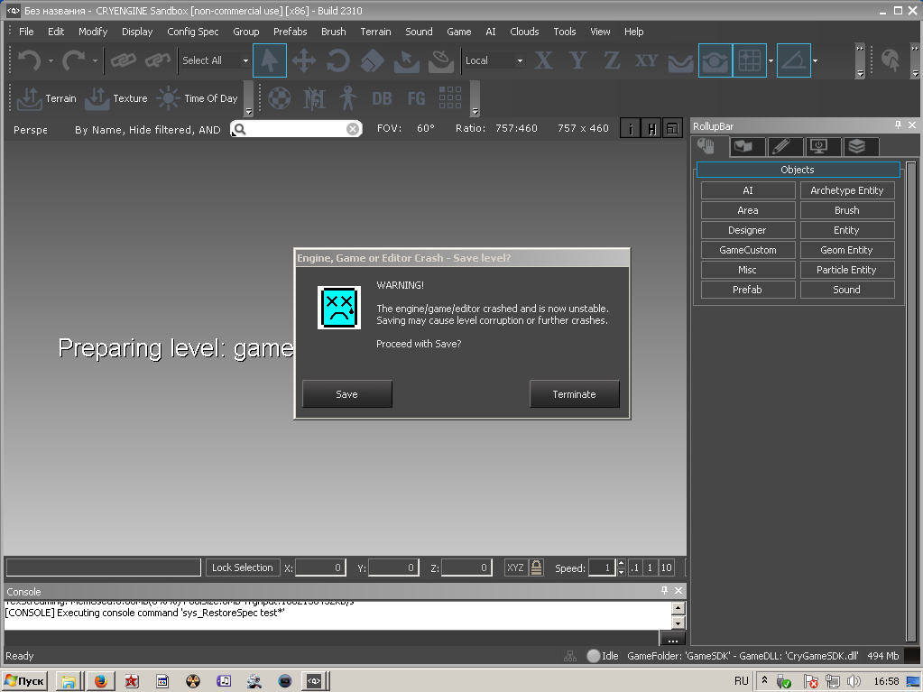Activate the Rotate tool
Image resolution: width=923 pixels, height=692 pixels.
pos(337,60)
